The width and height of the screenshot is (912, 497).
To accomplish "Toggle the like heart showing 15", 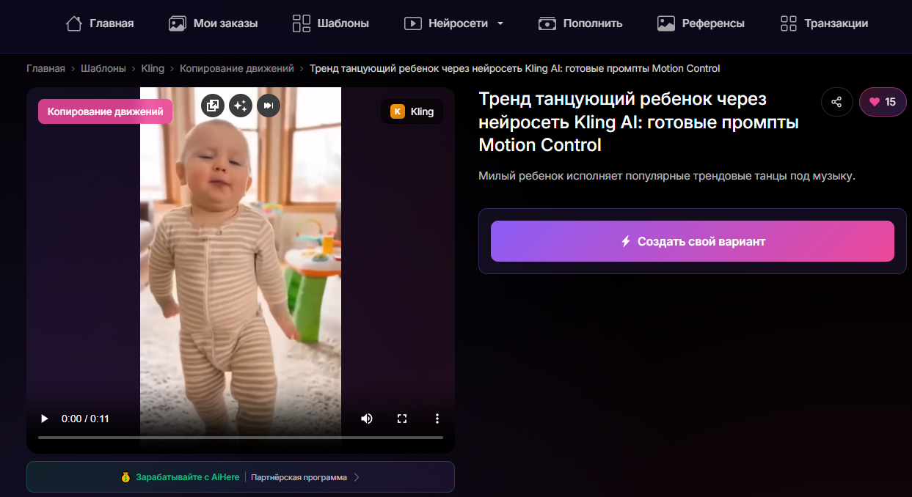I will coord(882,102).
